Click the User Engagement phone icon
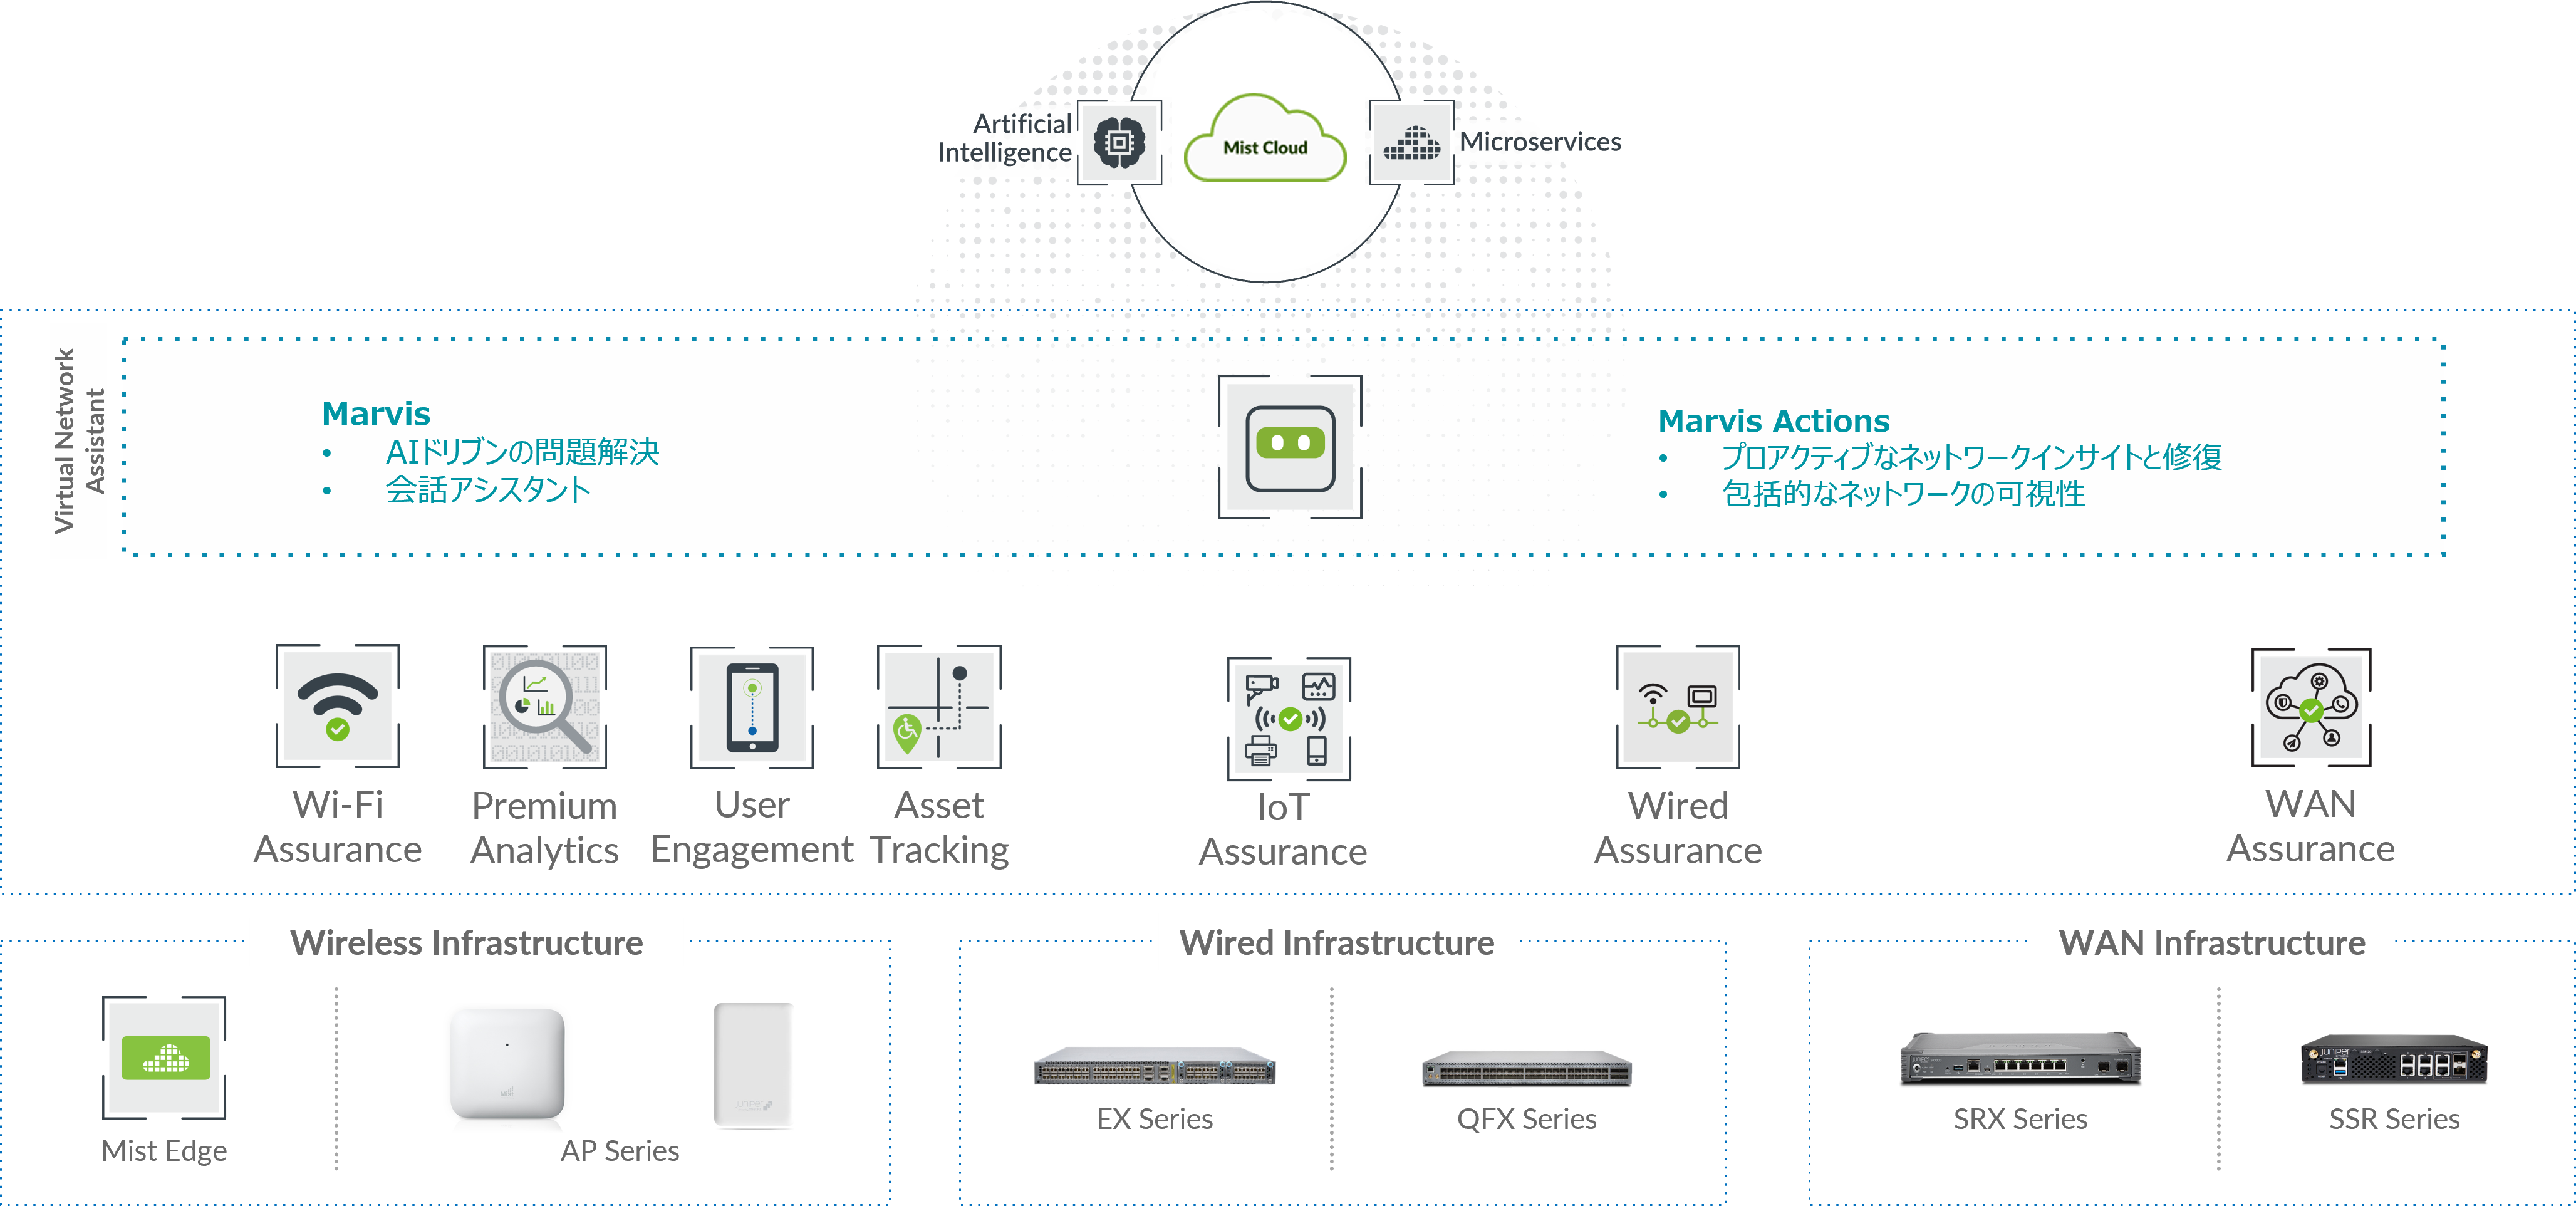The width and height of the screenshot is (2576, 1206). 752,707
